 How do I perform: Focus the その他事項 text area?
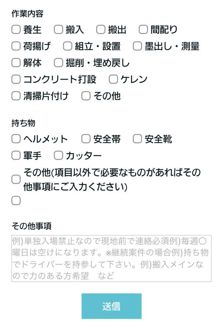click(x=111, y=258)
